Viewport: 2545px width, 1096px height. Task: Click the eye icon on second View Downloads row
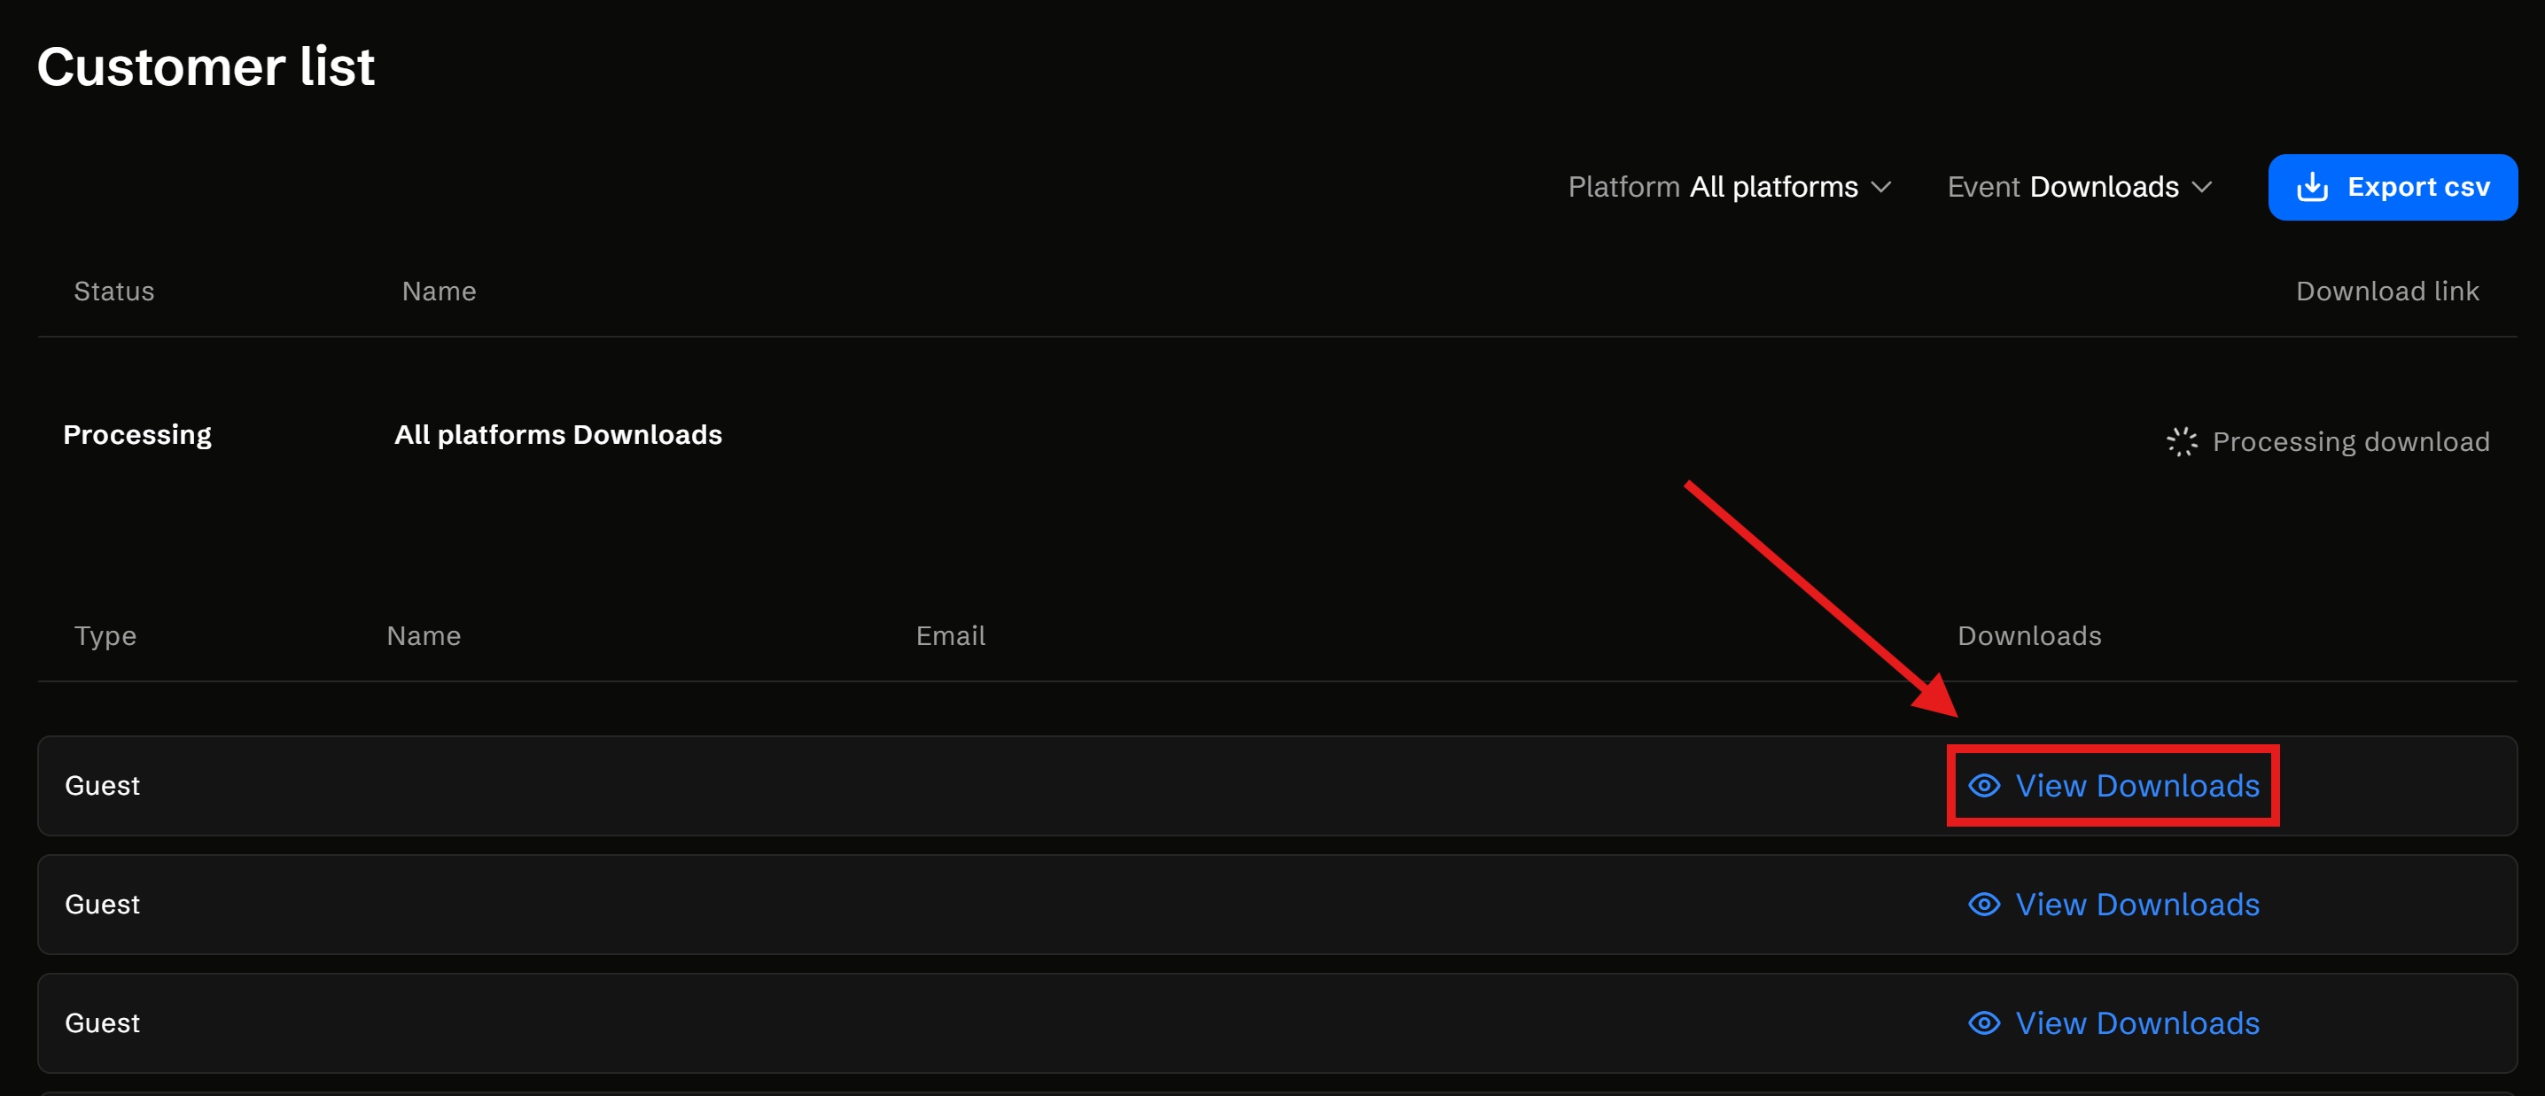click(x=1983, y=904)
